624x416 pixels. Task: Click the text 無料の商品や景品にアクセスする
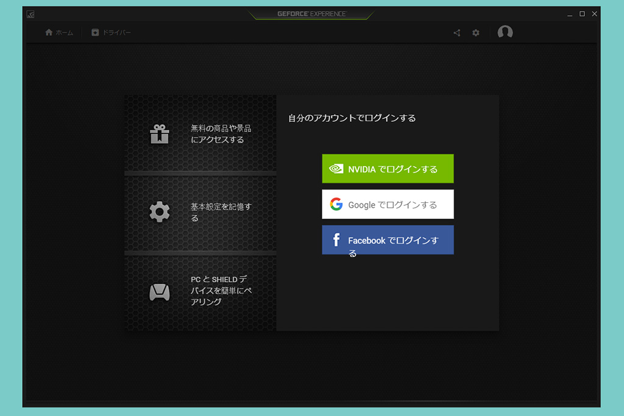(221, 134)
